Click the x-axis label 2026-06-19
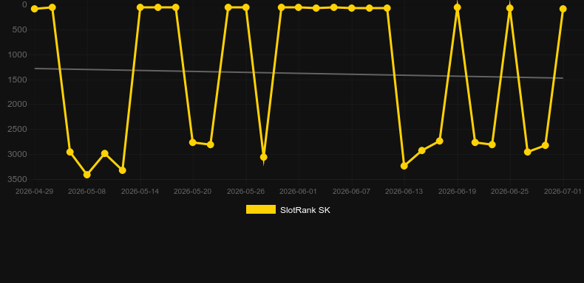 (458, 192)
